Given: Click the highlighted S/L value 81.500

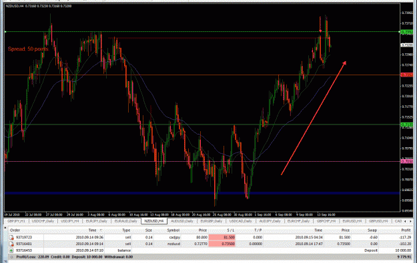Looking at the screenshot, I should point(222,237).
